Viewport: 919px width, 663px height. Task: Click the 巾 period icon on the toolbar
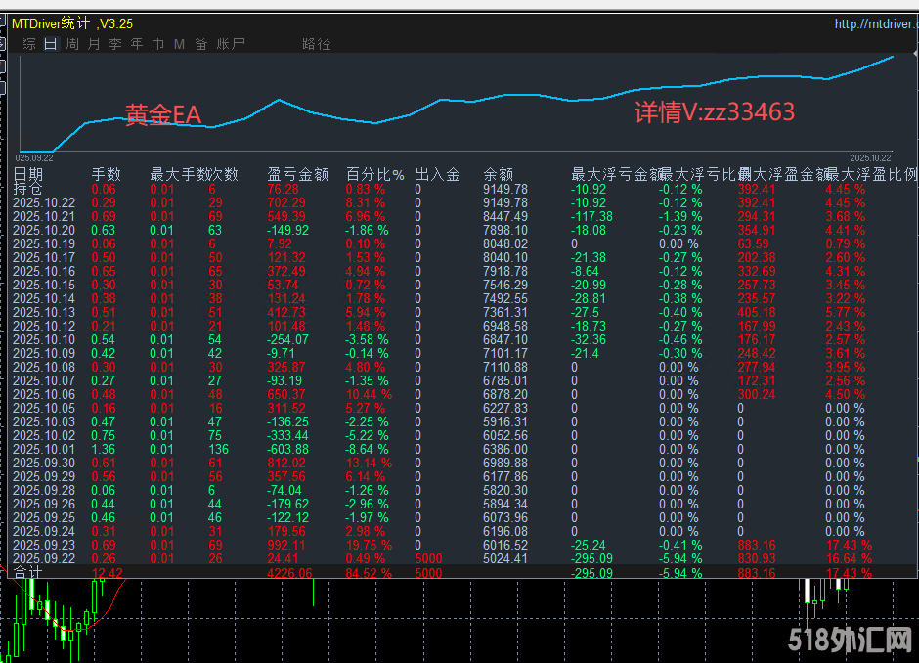pyautogui.click(x=157, y=44)
